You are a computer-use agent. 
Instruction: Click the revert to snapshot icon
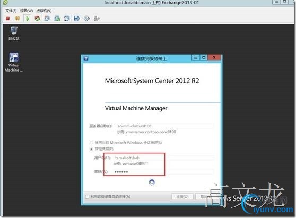[x=57, y=19]
